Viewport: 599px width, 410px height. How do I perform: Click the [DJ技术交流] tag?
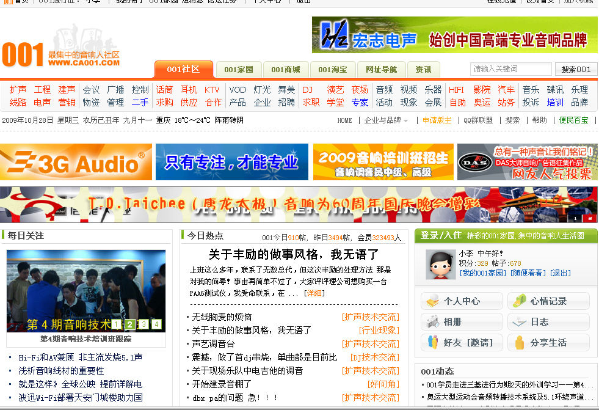(x=375, y=357)
